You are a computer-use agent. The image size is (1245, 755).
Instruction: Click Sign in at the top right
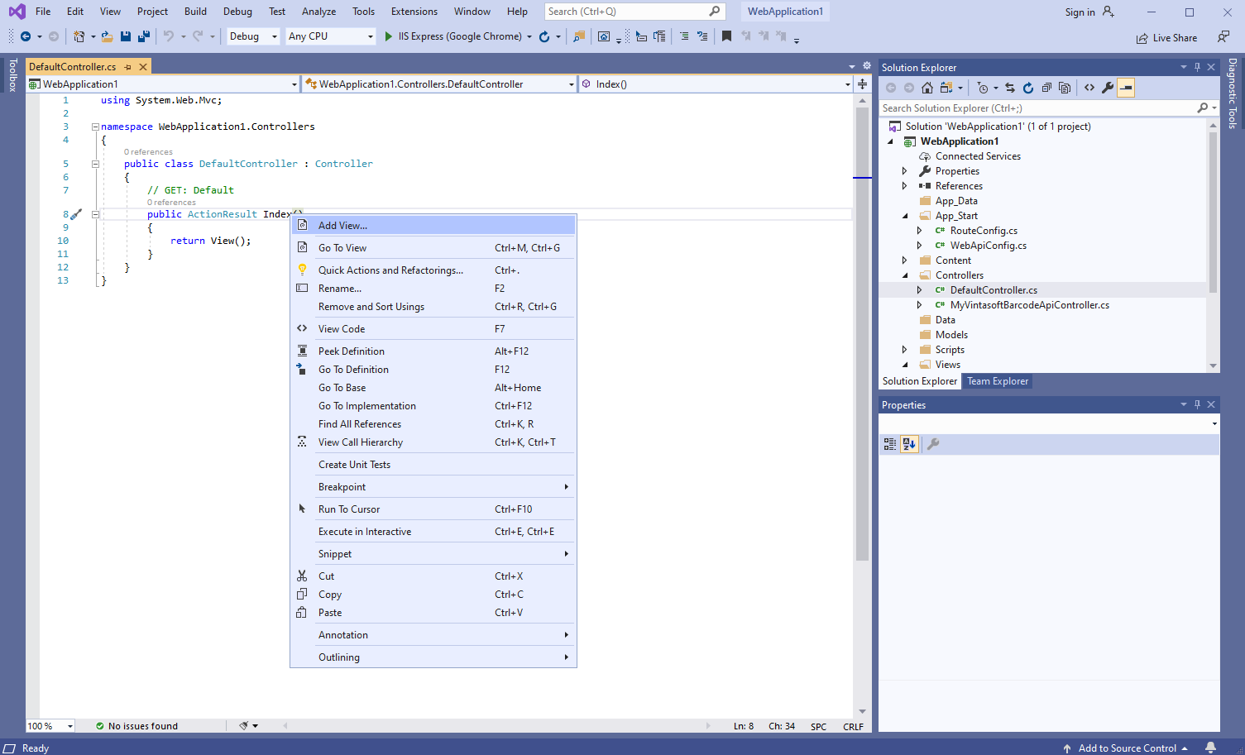(1080, 12)
